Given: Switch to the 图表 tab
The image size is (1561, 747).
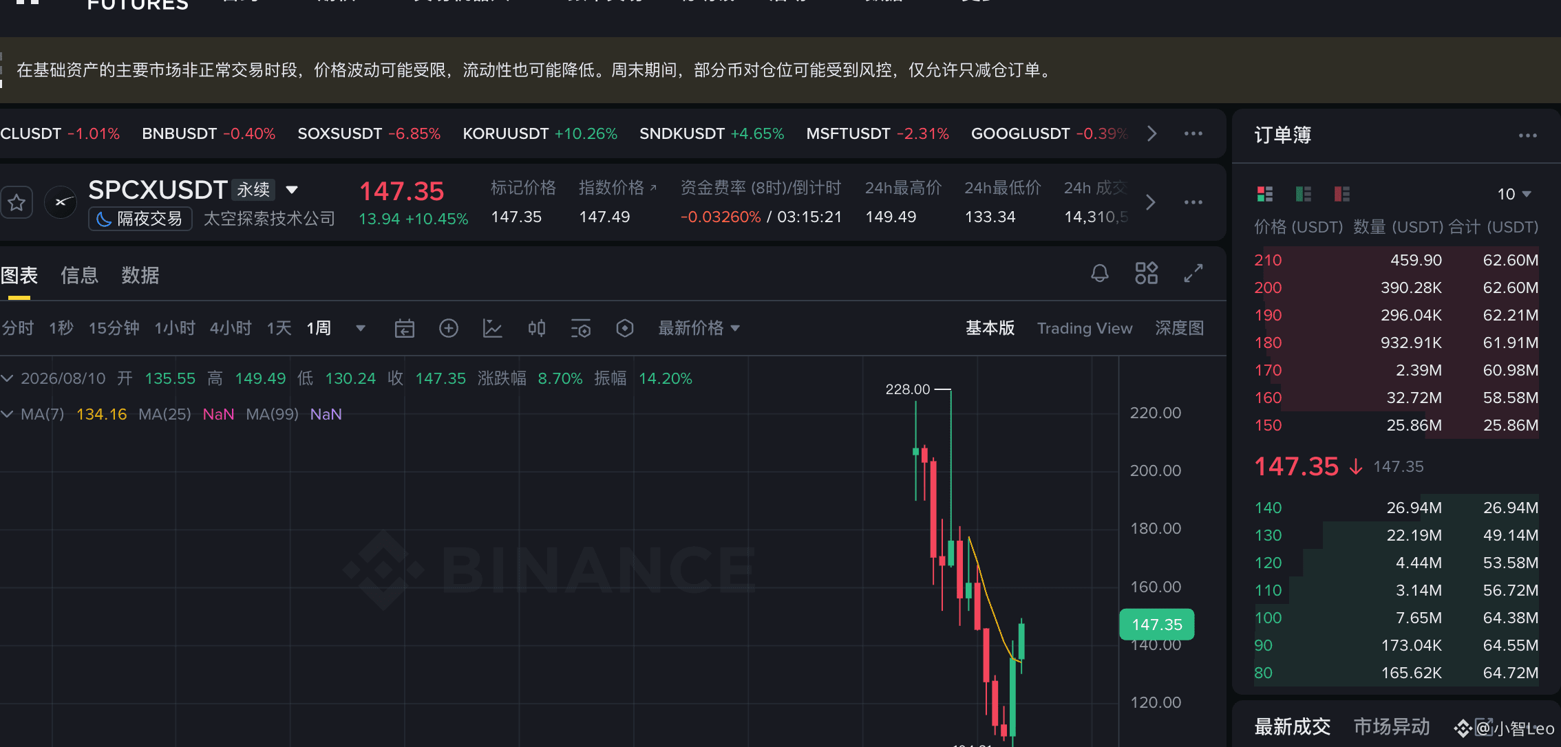Looking at the screenshot, I should pos(19,275).
